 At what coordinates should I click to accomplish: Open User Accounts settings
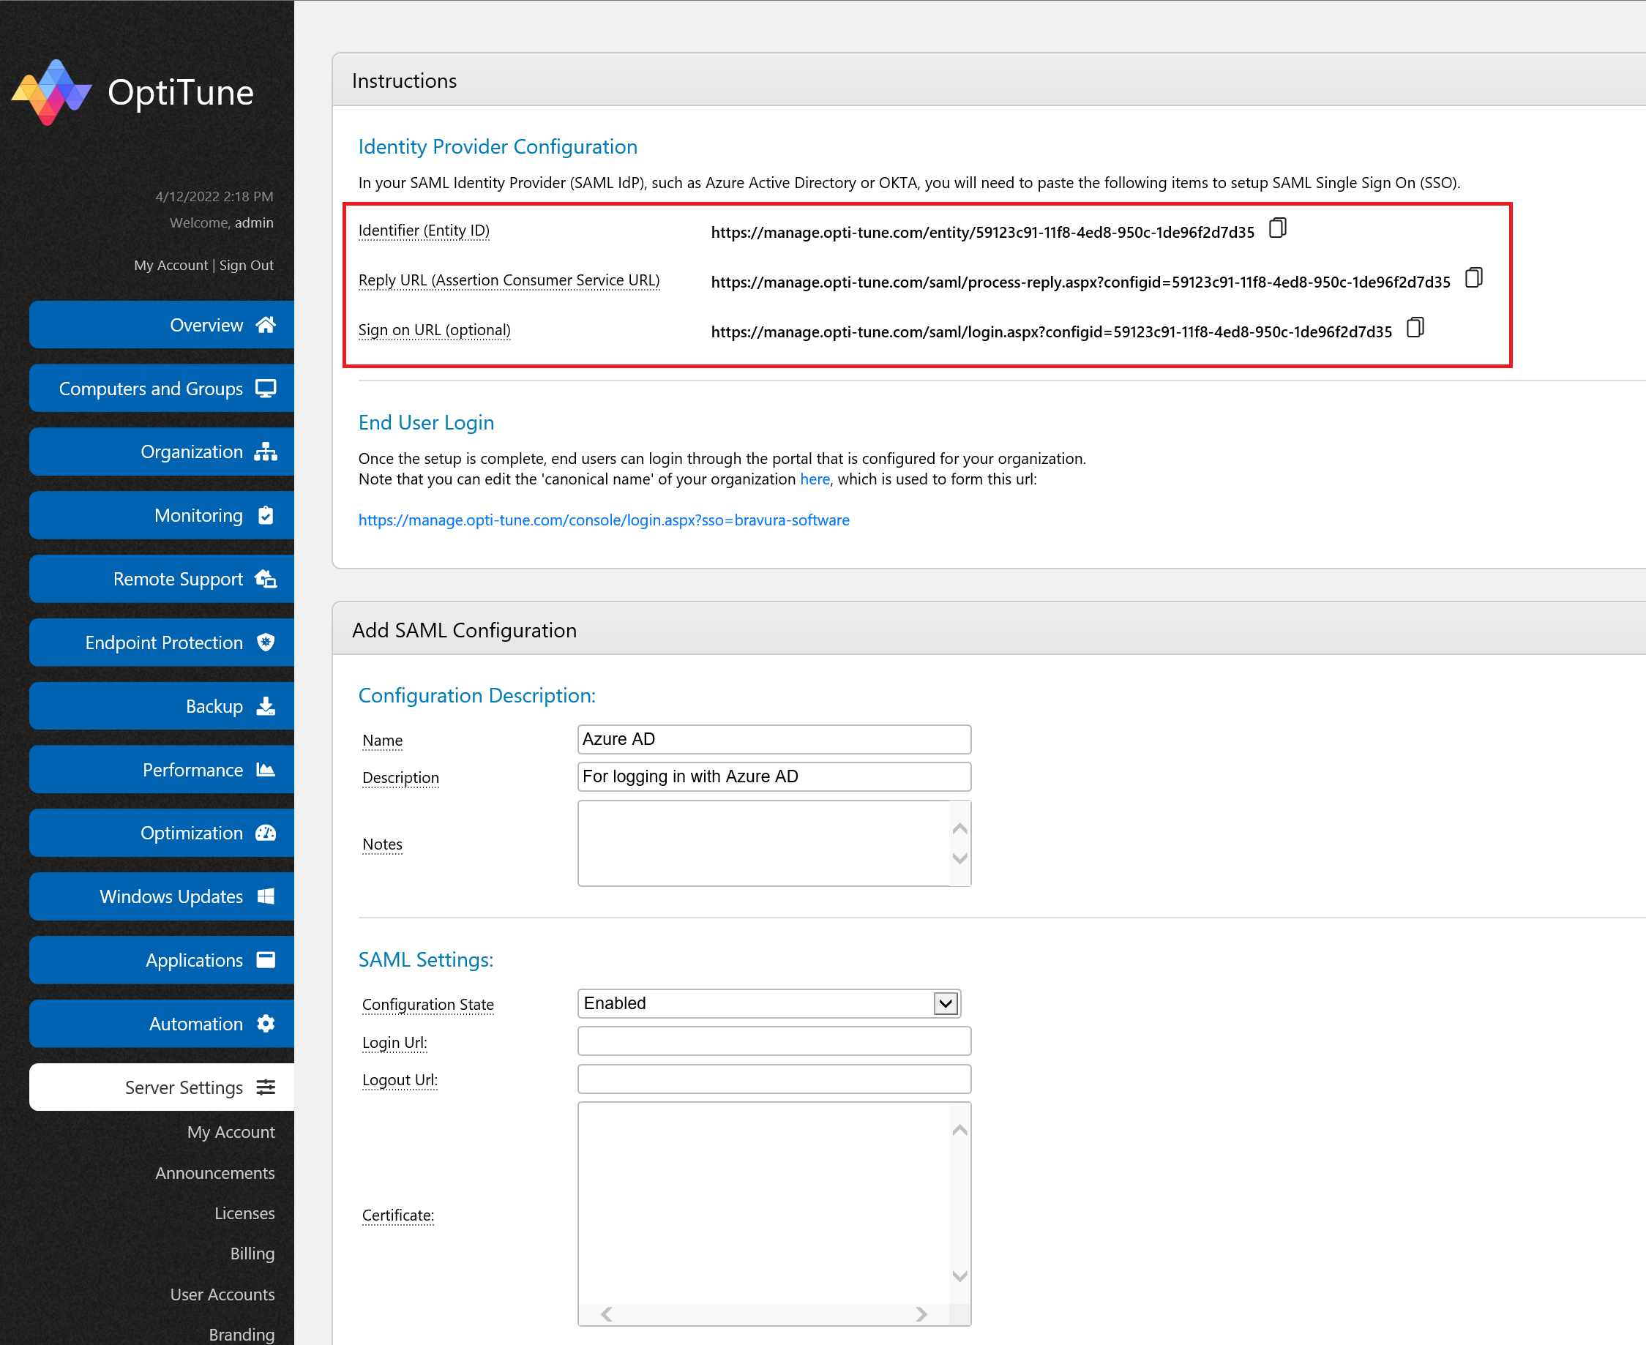coord(222,1295)
